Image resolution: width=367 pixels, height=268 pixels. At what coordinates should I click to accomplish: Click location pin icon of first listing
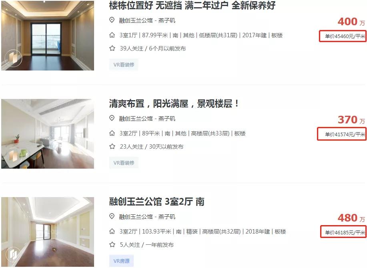[x=112, y=20]
